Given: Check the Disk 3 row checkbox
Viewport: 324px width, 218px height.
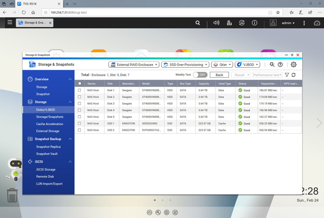Looking at the screenshot, I should coord(79,103).
